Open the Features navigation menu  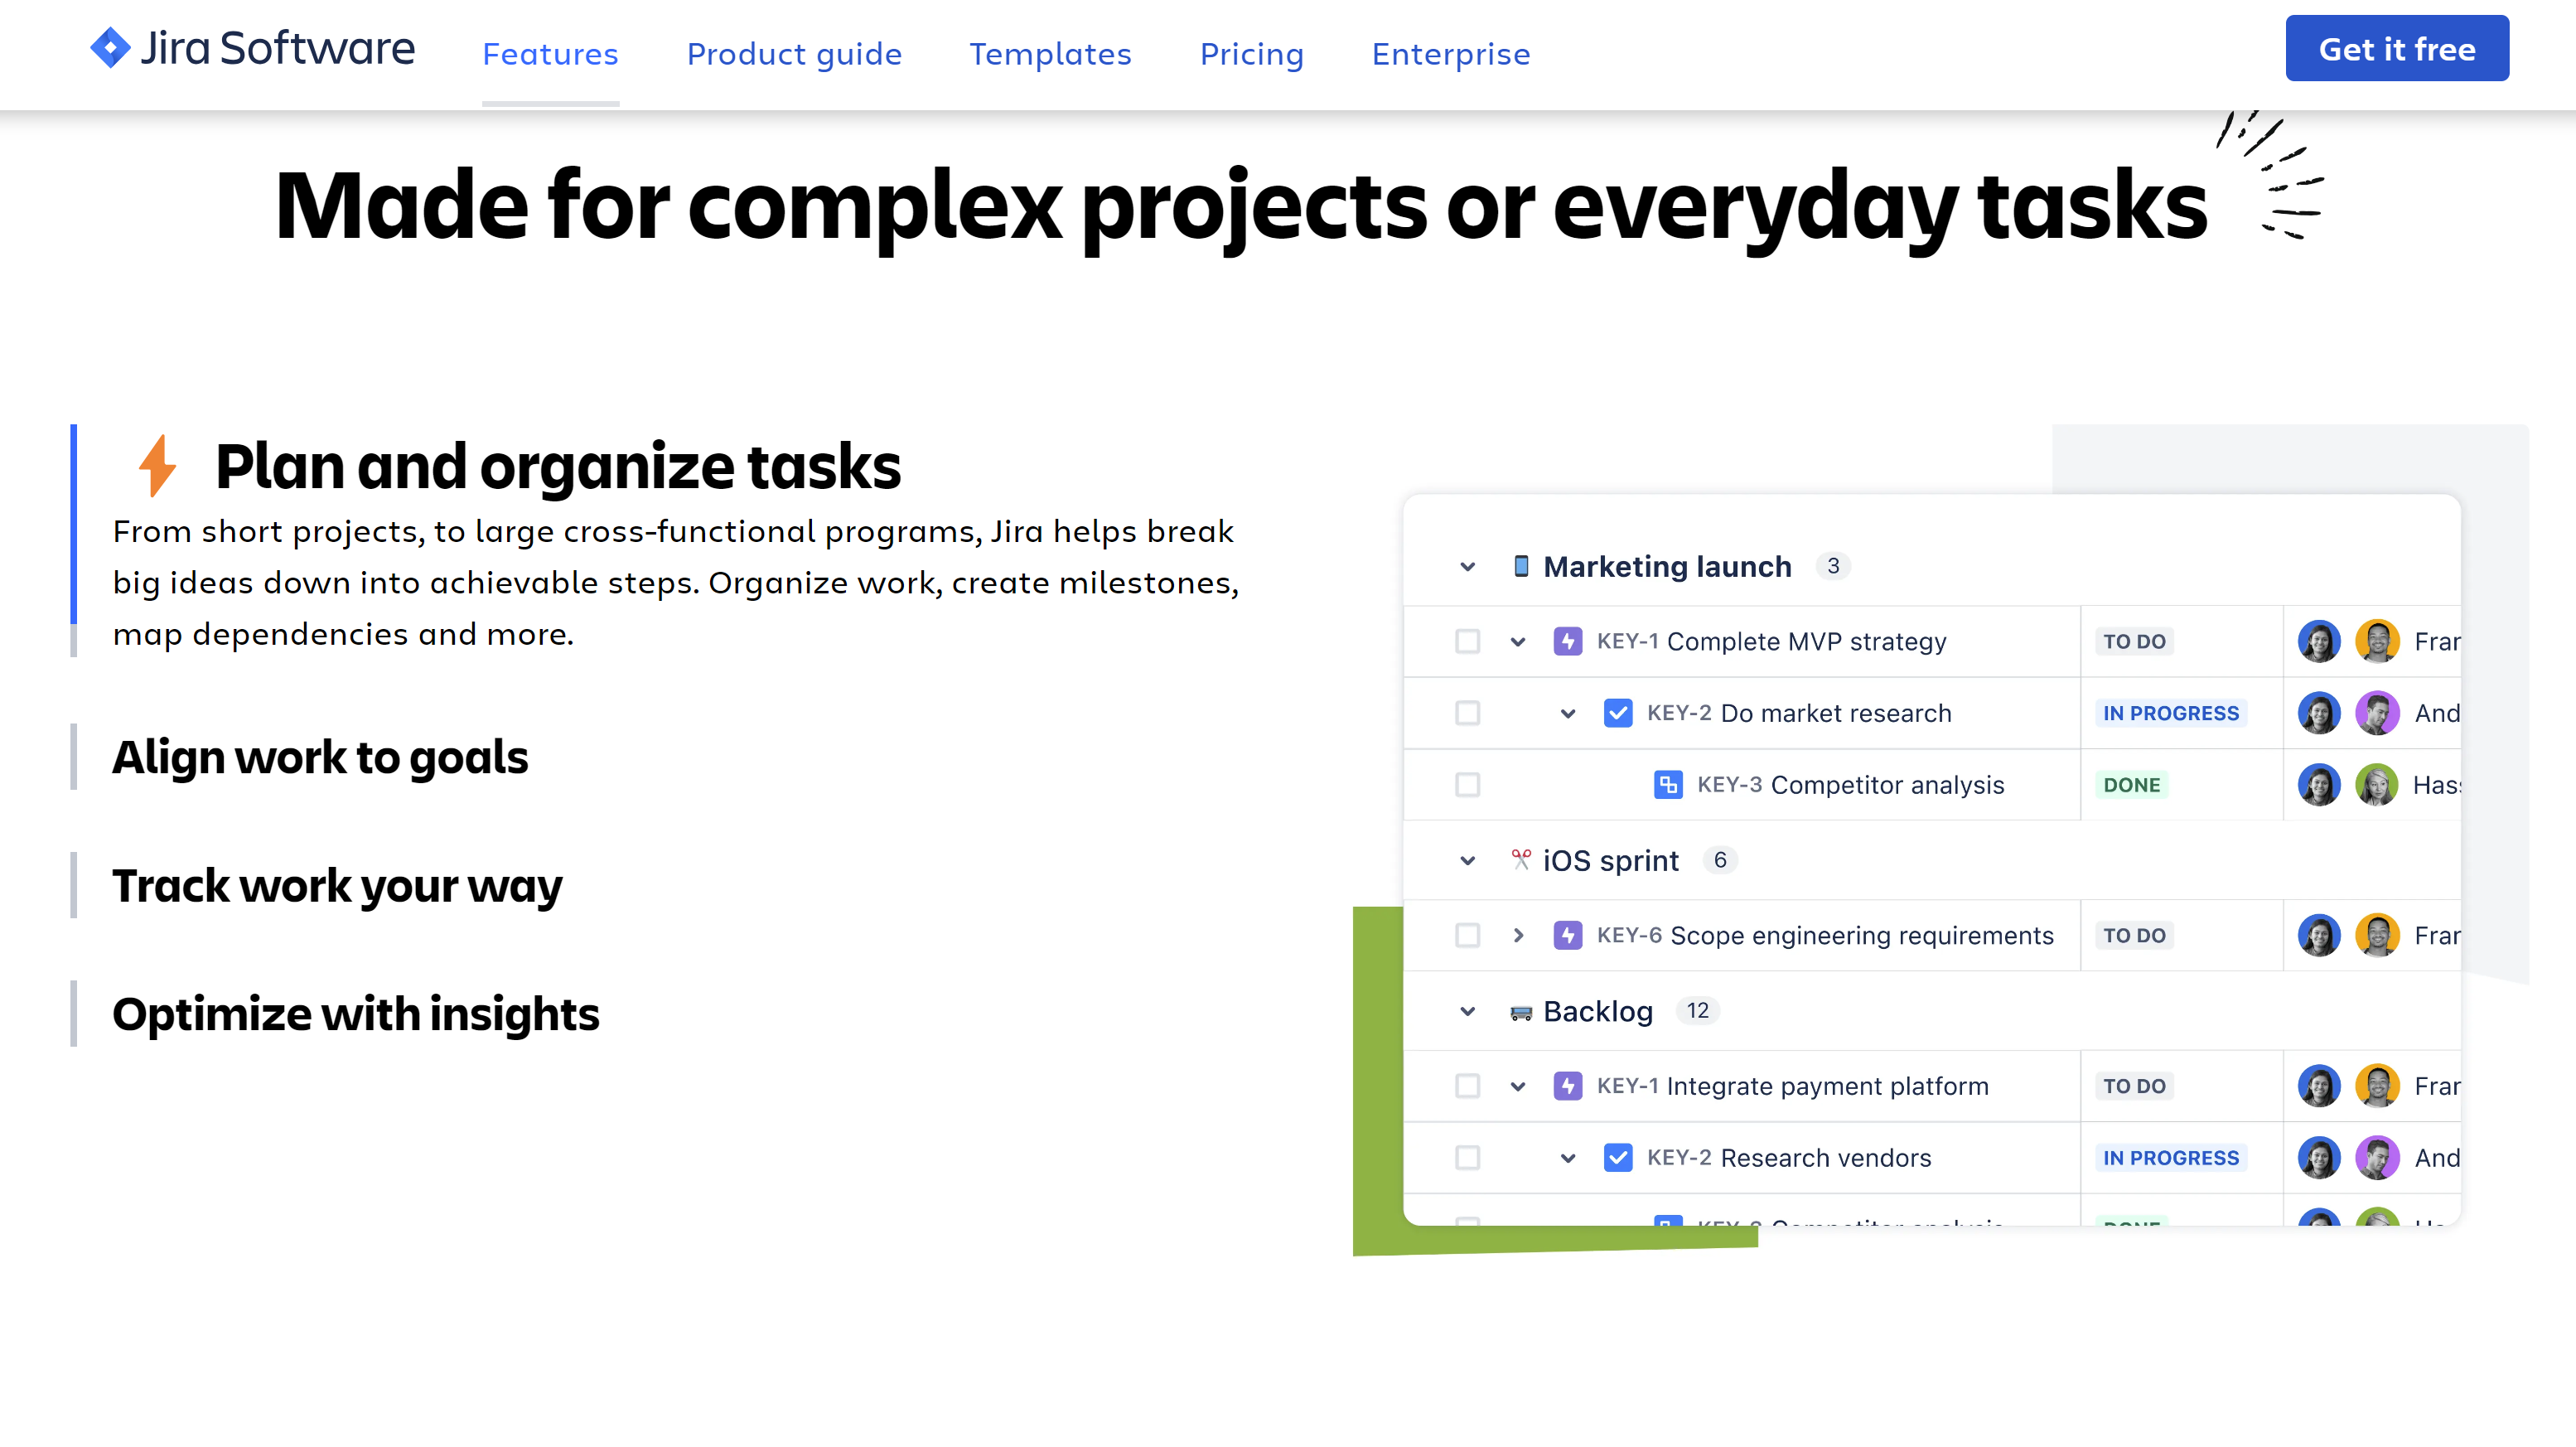[550, 53]
